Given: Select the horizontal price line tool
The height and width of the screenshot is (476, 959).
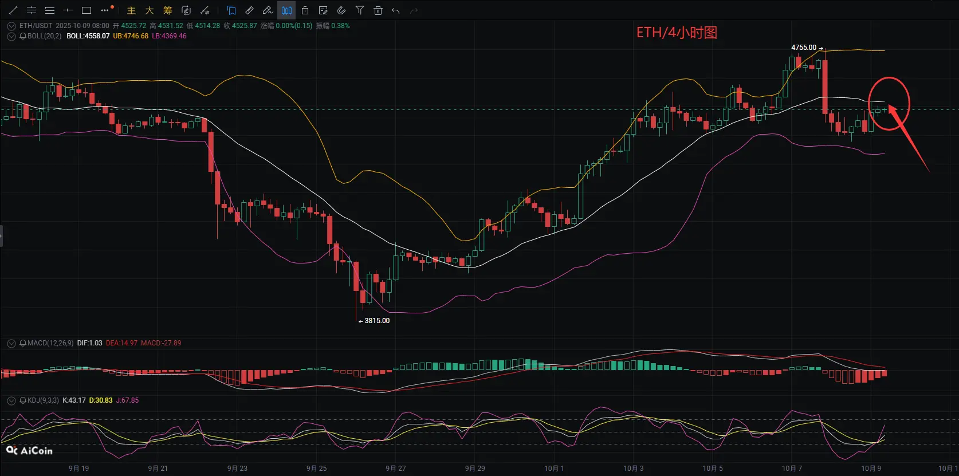Looking at the screenshot, I should pos(68,10).
